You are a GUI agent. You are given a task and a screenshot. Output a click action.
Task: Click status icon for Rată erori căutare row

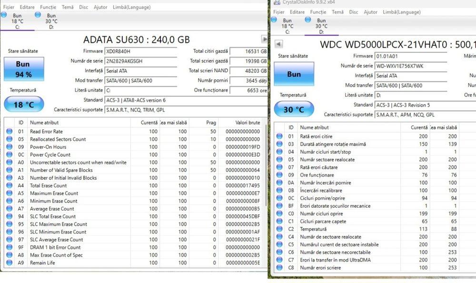[x=279, y=167]
